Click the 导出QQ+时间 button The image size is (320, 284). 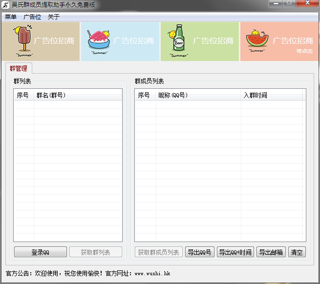(x=235, y=252)
